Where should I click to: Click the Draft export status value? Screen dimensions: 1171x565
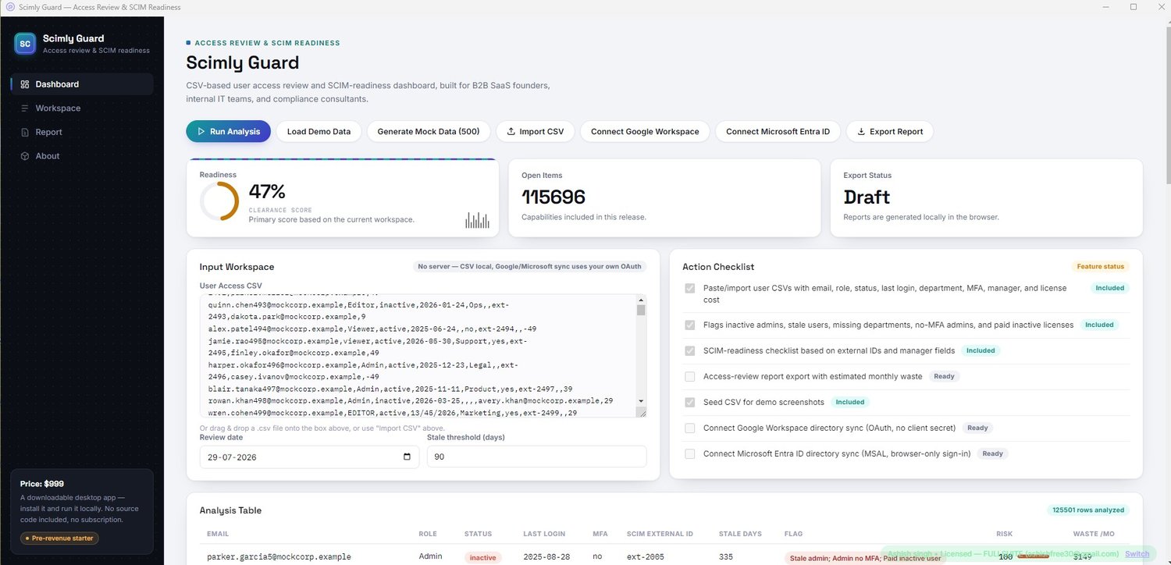coord(867,197)
